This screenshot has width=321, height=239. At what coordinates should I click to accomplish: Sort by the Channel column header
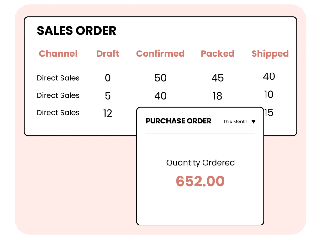(x=58, y=53)
